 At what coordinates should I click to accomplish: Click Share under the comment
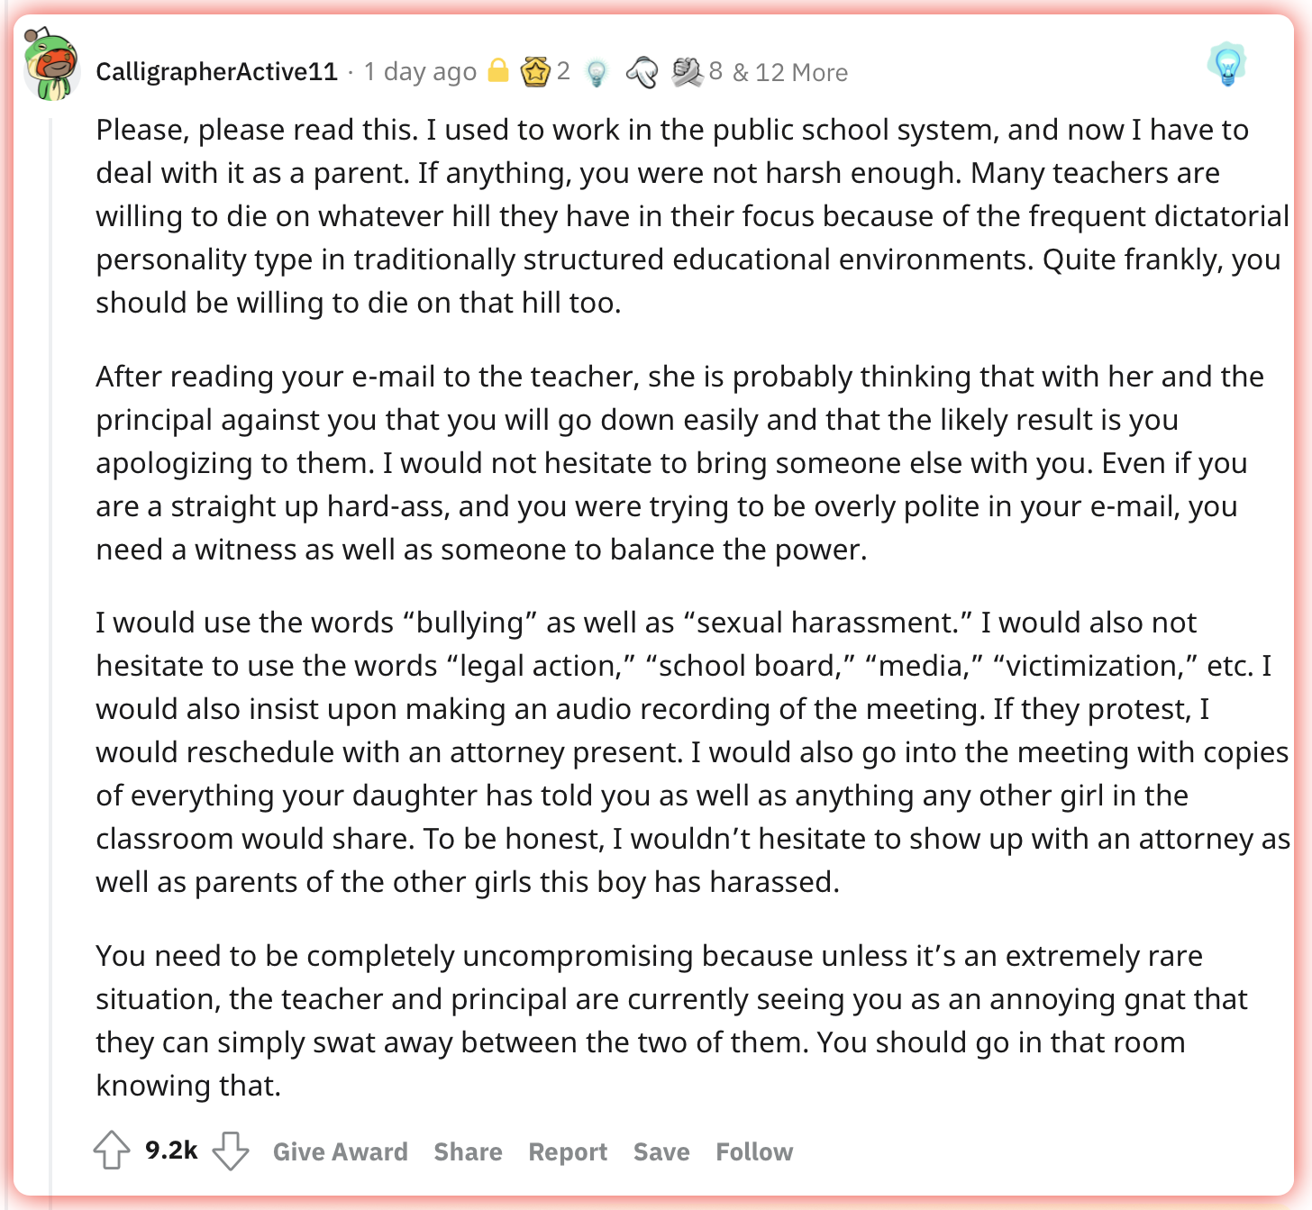tap(469, 1151)
